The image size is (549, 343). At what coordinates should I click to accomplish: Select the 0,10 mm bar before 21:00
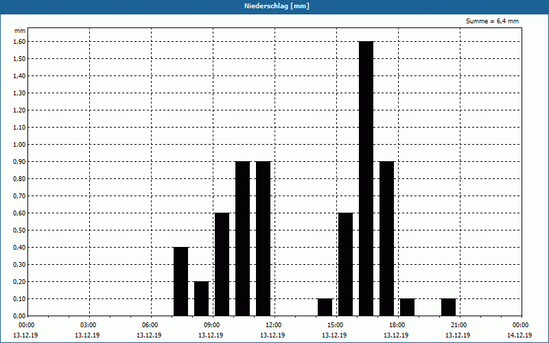coord(449,307)
